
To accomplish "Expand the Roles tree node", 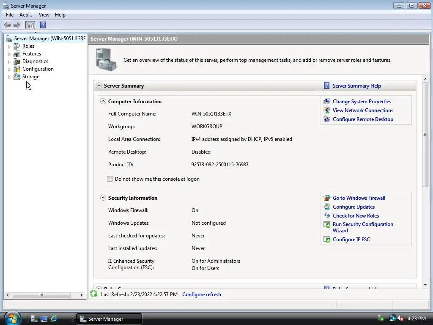I will 9,47.
